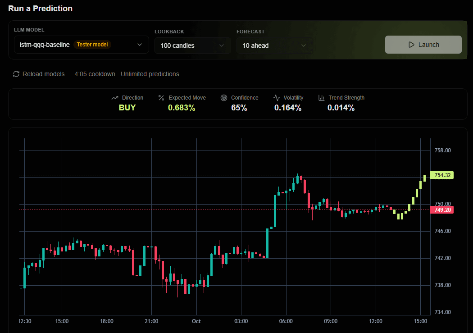The image size is (473, 333).
Task: Click the Volatility pulse icon
Action: pos(277,98)
